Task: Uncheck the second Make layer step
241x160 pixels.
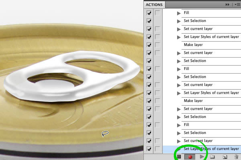Action: tap(149, 101)
